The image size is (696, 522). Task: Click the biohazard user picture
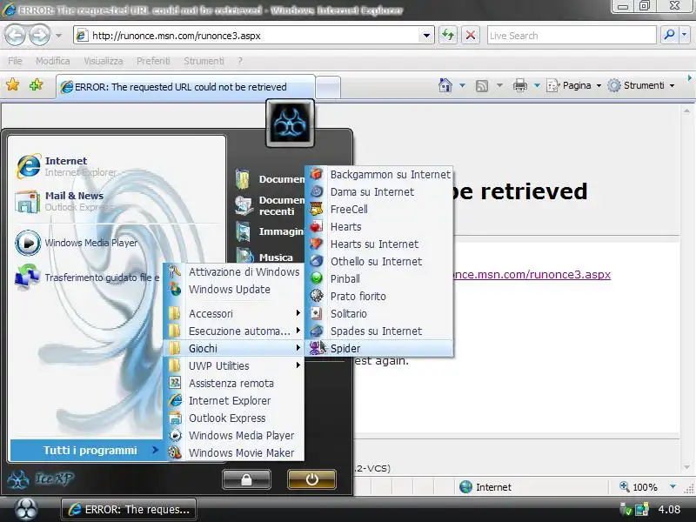point(290,123)
